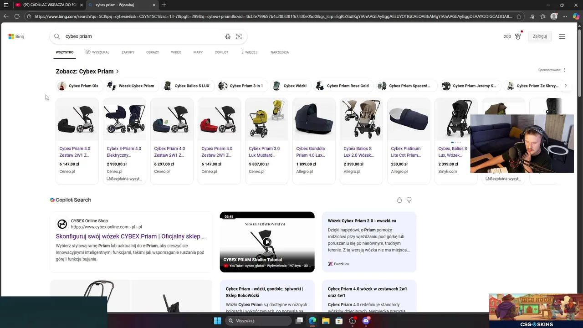Start voice search with the microphone icon

tap(228, 36)
